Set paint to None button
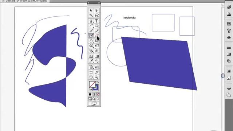233x131 pixels. click(98, 94)
